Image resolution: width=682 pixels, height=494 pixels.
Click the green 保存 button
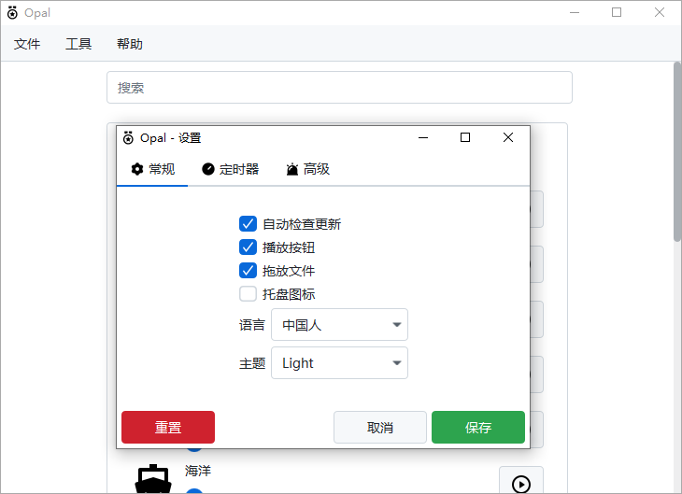478,428
